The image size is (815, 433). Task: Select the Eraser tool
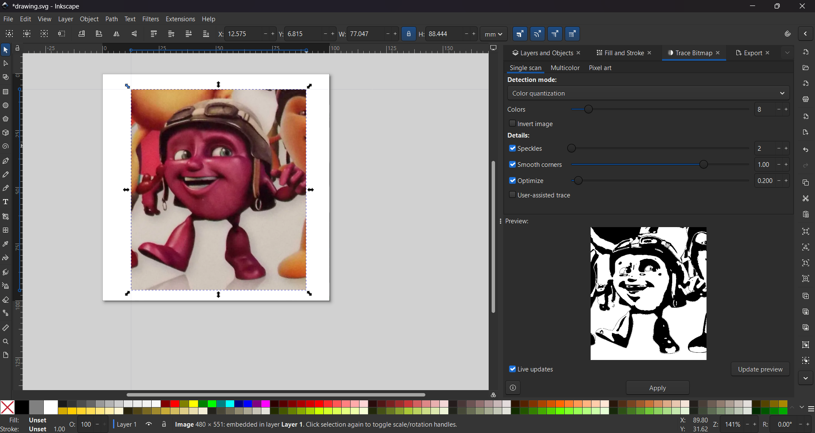pos(6,300)
